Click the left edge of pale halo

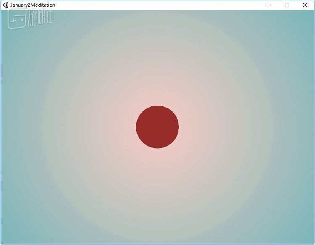tap(43, 127)
